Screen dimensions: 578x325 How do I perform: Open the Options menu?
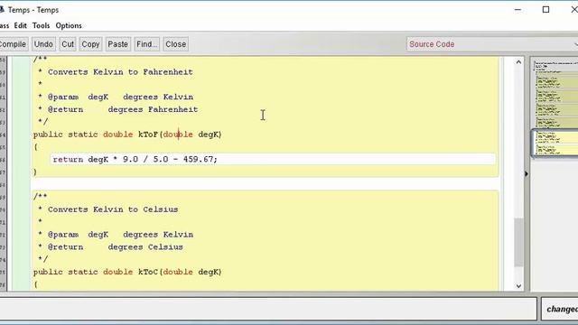[x=69, y=26]
